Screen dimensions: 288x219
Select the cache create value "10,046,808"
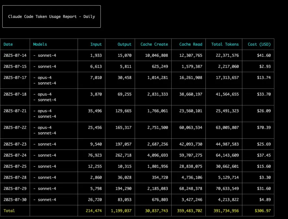(x=157, y=55)
